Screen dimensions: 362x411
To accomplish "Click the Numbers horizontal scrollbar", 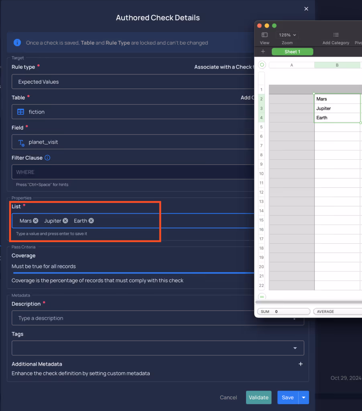I will 309,302.
